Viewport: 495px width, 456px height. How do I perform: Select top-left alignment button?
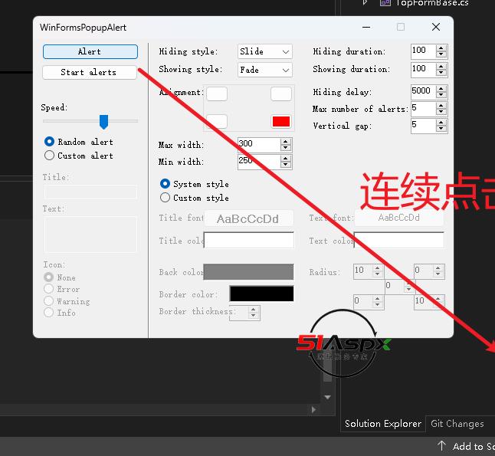(x=217, y=93)
